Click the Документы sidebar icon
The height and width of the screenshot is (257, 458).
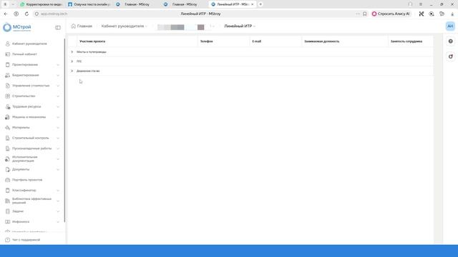8,170
